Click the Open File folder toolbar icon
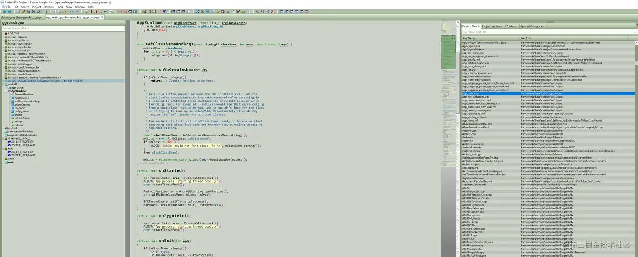 point(23,11)
